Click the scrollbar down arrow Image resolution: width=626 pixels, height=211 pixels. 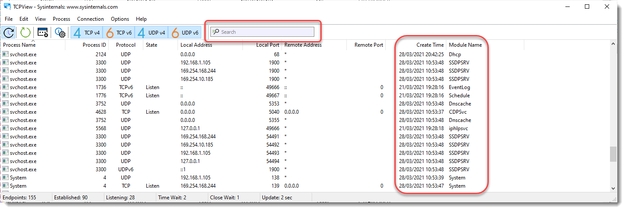(x=613, y=188)
